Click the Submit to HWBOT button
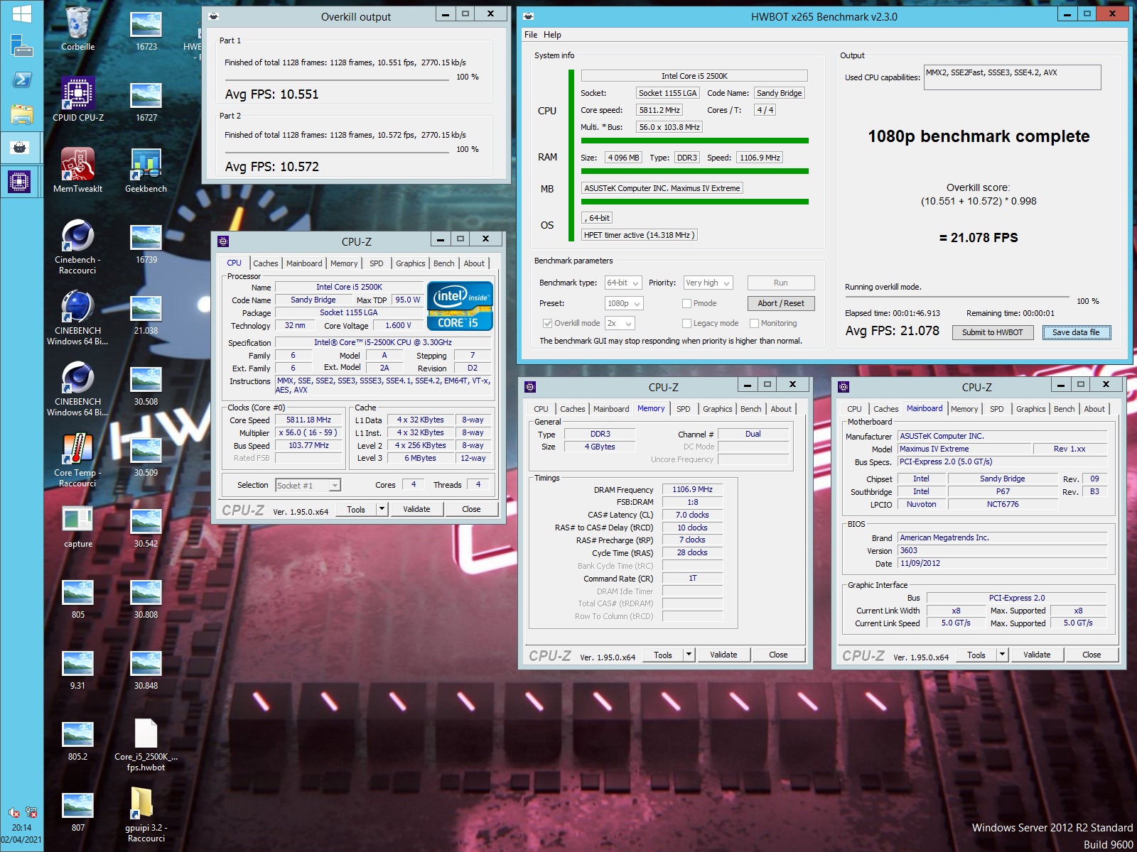 pos(993,332)
